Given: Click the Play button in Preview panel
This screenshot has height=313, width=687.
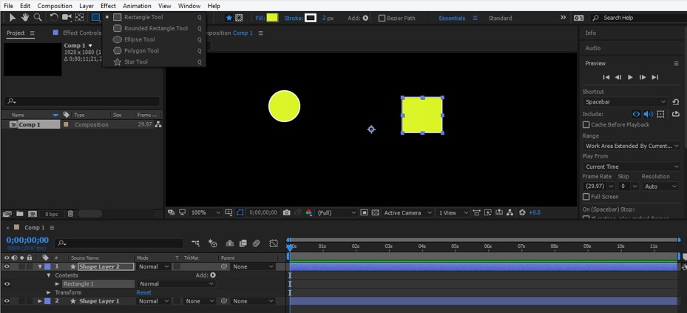Looking at the screenshot, I should pos(630,77).
